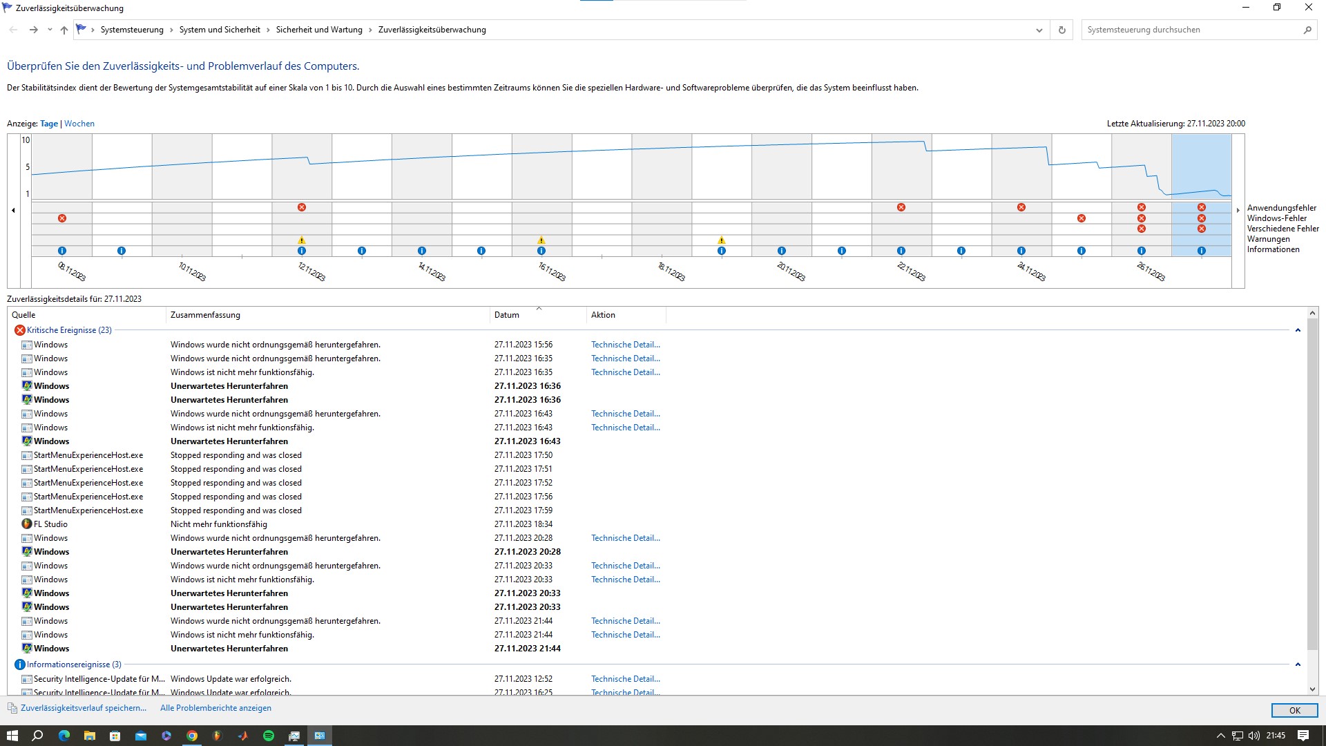
Task: Open Alle Problemberichte anzeigen link
Action: click(x=215, y=708)
